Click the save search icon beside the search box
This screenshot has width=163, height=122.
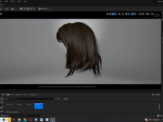point(55,99)
